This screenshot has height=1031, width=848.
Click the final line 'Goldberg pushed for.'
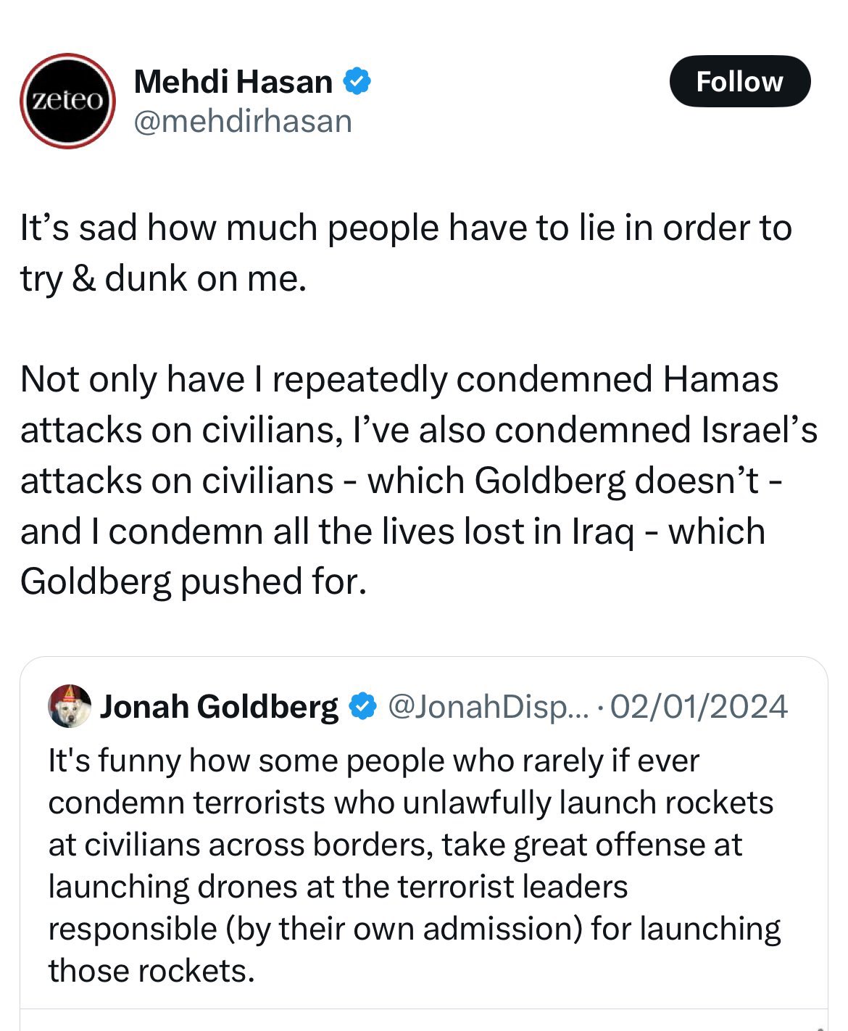pyautogui.click(x=194, y=581)
